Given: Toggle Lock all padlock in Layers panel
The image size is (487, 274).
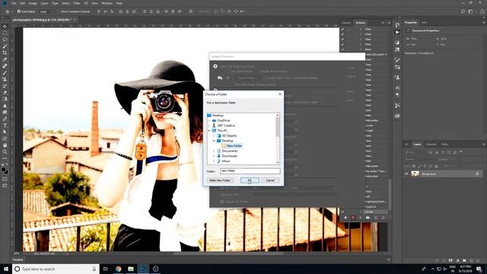Looking at the screenshot, I should [436, 166].
